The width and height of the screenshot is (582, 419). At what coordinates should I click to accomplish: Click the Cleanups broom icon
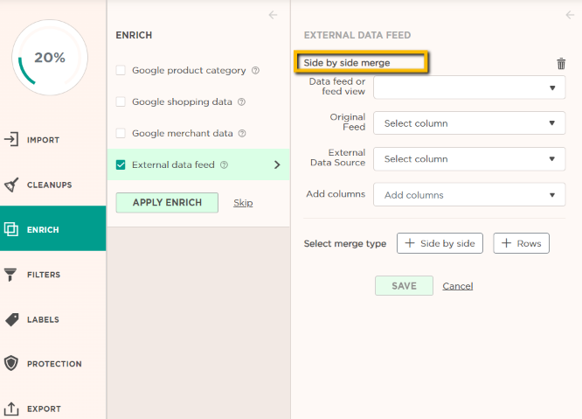click(11, 185)
